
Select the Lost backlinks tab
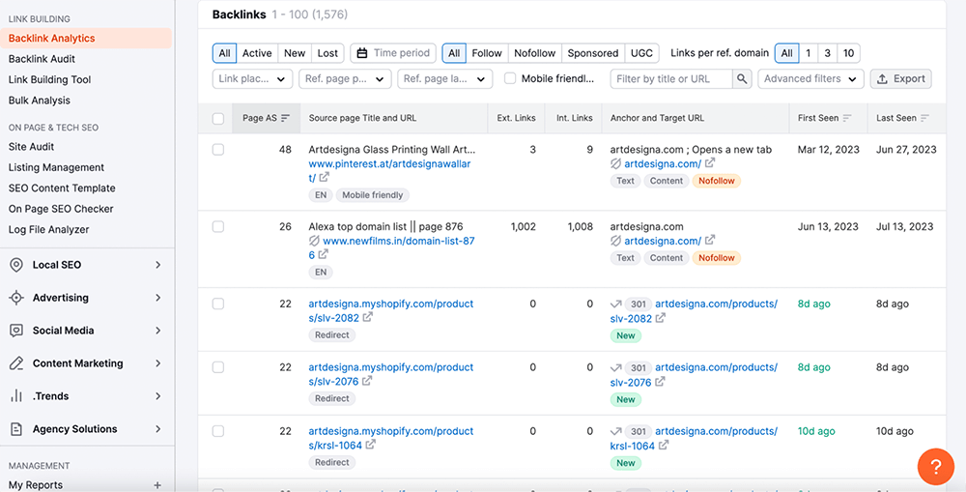(327, 53)
